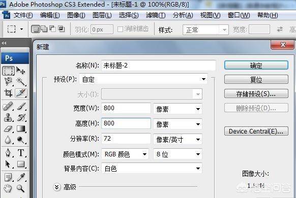
Task: Close the 新建 dialog
Action: [283, 45]
